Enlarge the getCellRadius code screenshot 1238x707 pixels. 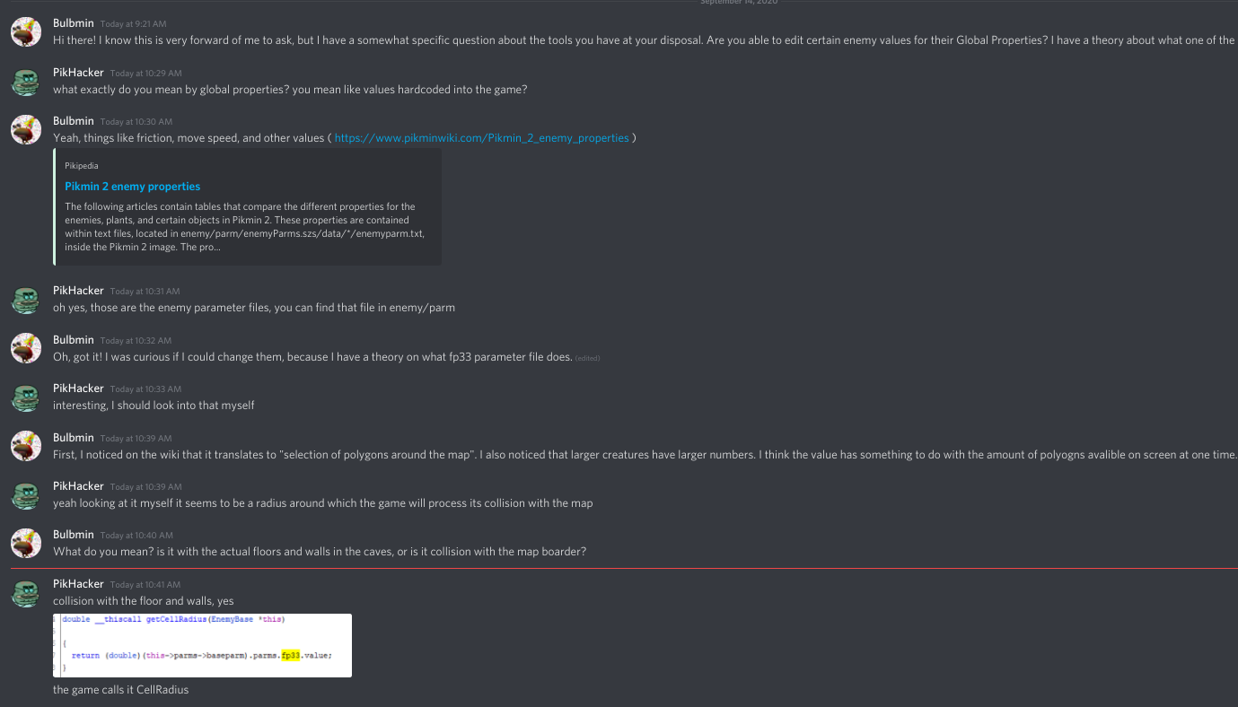point(202,645)
